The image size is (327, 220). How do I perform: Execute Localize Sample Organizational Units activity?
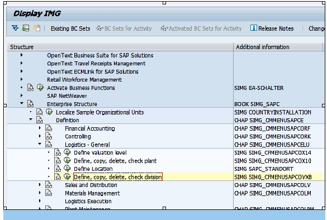(x=49, y=112)
